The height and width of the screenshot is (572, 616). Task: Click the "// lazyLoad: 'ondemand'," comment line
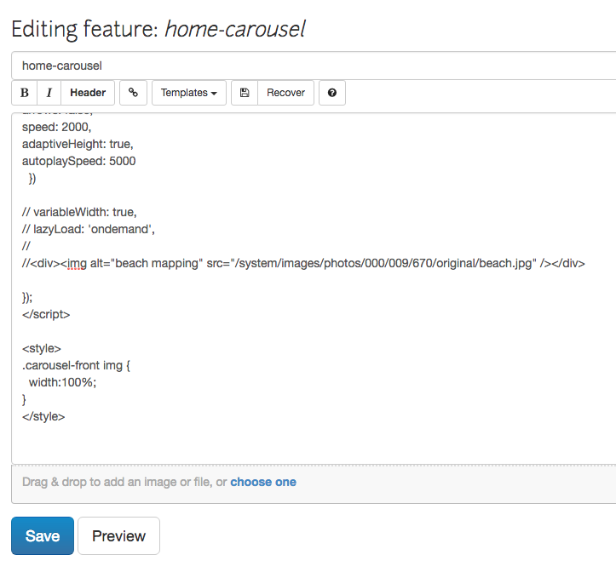pos(89,229)
